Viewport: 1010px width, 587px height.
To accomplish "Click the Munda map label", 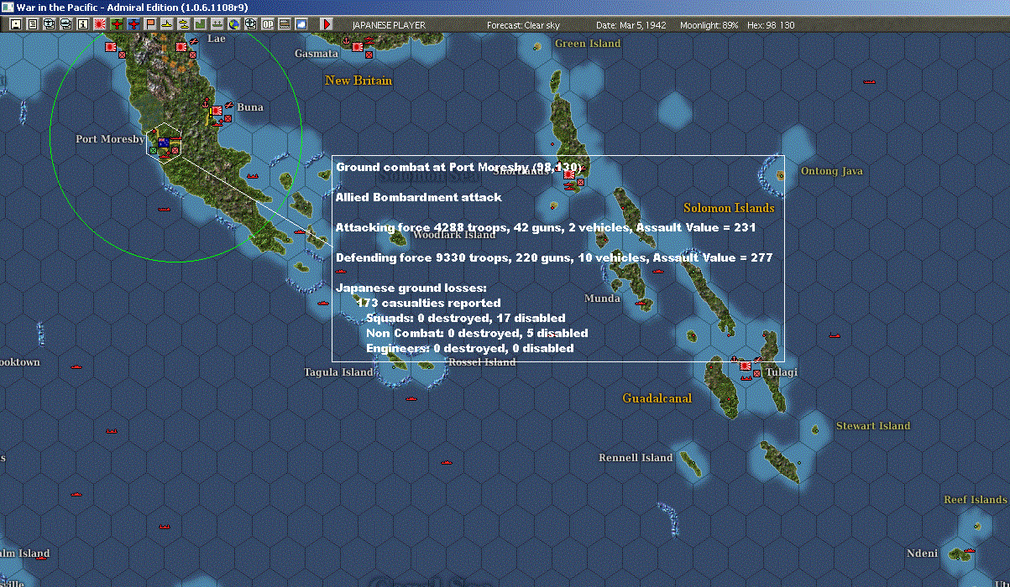I will (603, 299).
